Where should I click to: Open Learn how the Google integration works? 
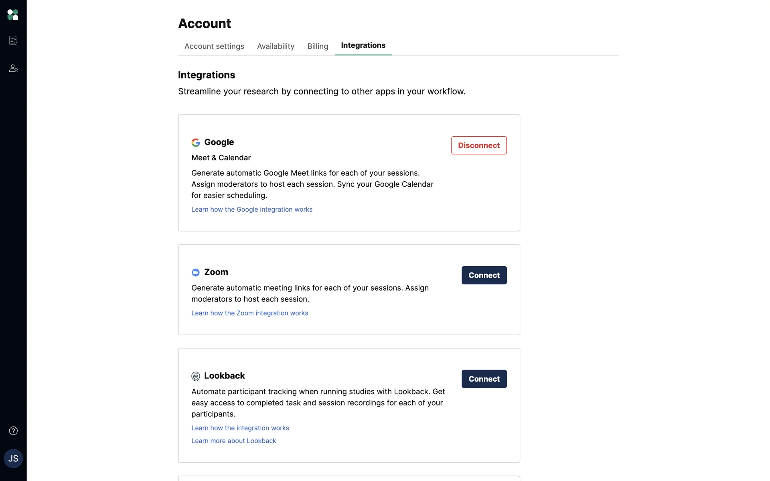[252, 210]
